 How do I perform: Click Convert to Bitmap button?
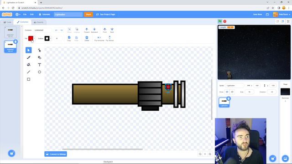coord(56,154)
